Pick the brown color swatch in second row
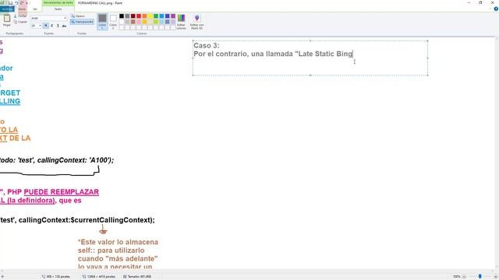 (x=133, y=22)
